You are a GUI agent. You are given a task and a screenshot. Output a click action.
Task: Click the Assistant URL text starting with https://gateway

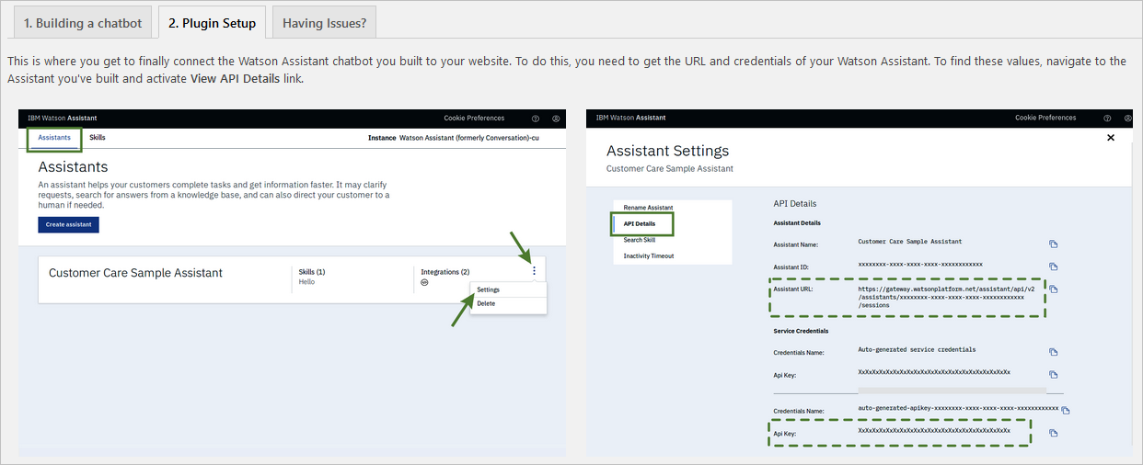pyautogui.click(x=945, y=297)
